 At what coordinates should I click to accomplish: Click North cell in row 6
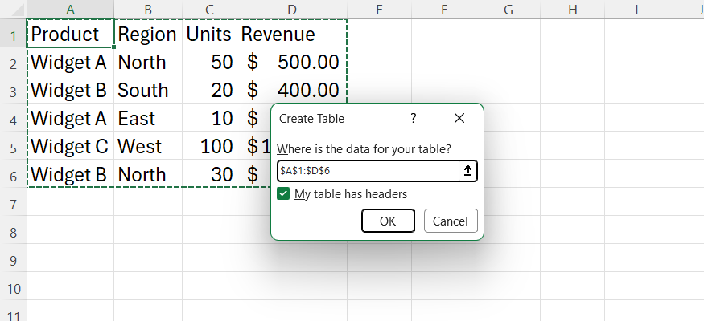pos(148,174)
